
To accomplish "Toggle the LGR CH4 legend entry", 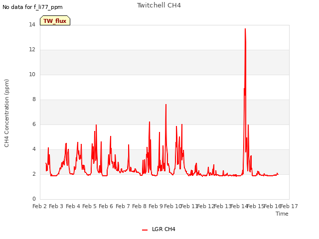I will [159, 229].
